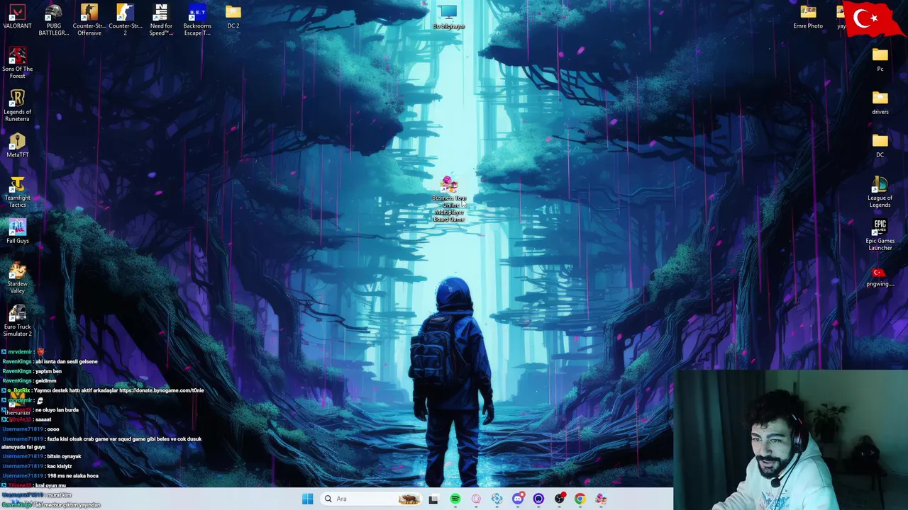Click the donate.bynogame.com link in chat

point(161,390)
